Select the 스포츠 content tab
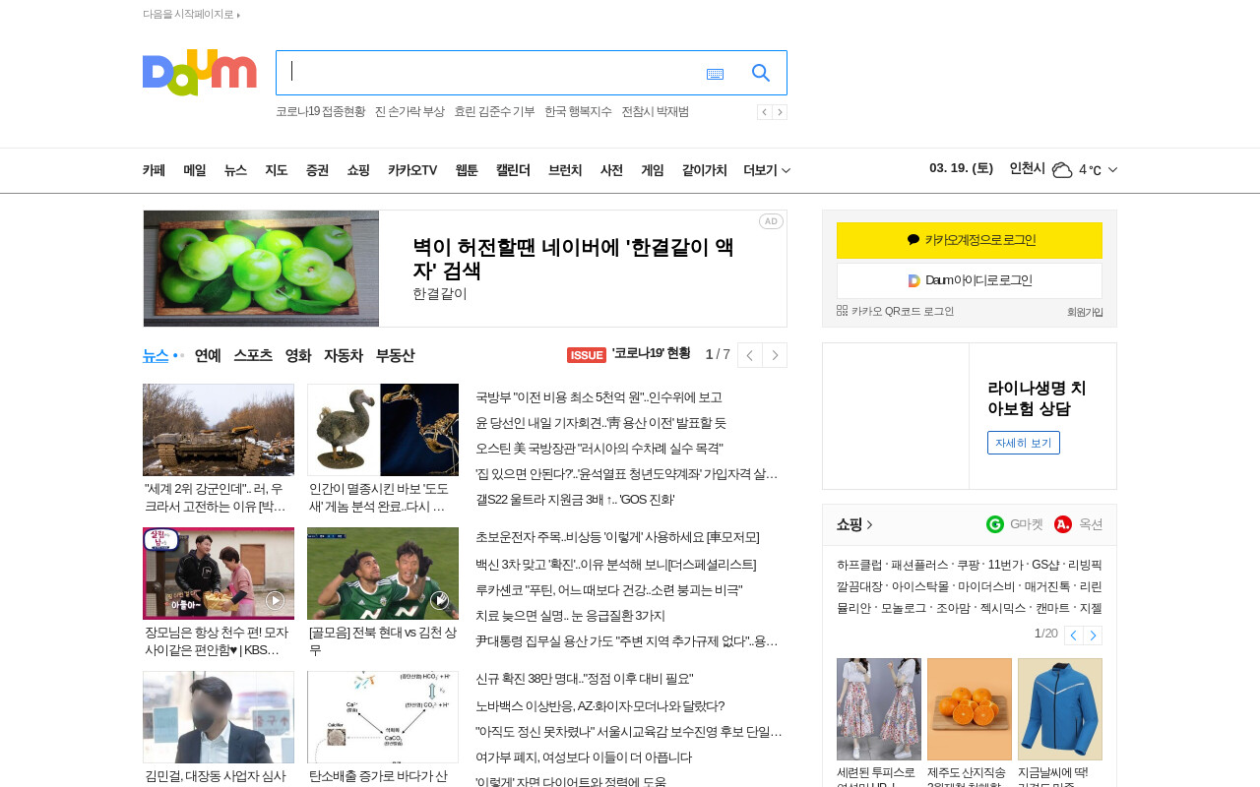 (x=253, y=355)
